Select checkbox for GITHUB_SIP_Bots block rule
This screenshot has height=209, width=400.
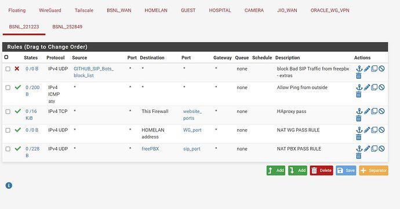click(8, 69)
